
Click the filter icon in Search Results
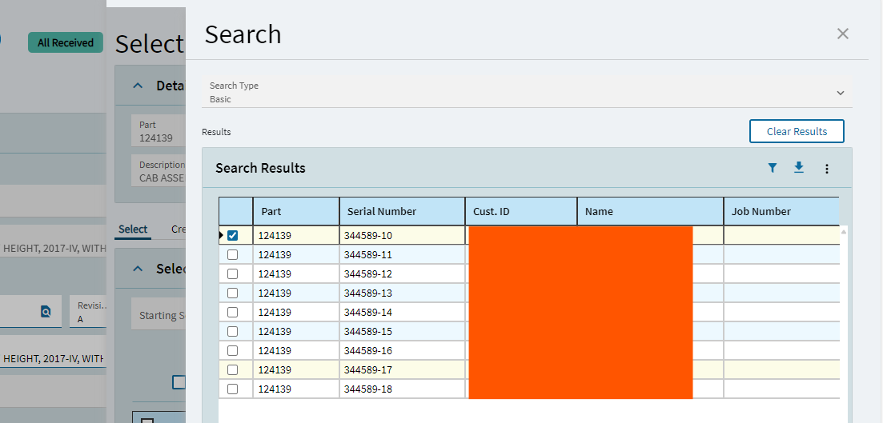(773, 168)
